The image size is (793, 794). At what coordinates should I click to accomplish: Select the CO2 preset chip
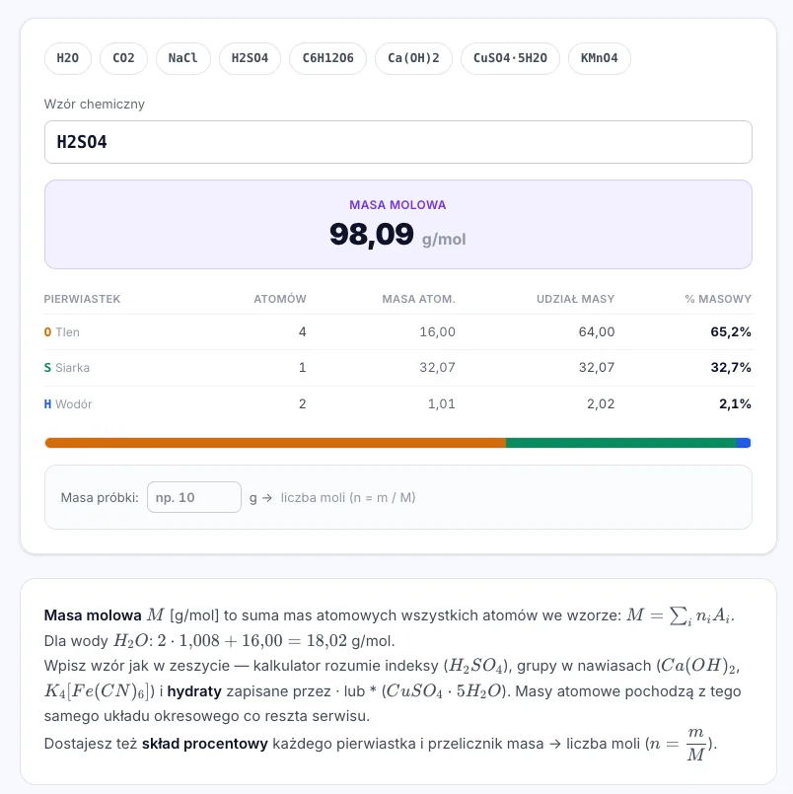click(x=123, y=58)
